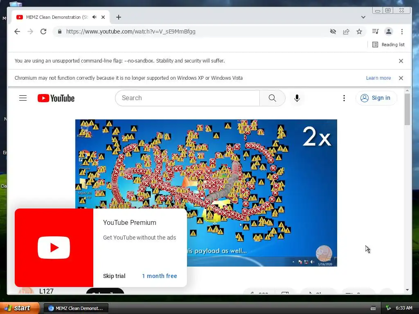This screenshot has height=314, width=419.
Task: Click the page vertical scrollbar thumb
Action: point(407,109)
